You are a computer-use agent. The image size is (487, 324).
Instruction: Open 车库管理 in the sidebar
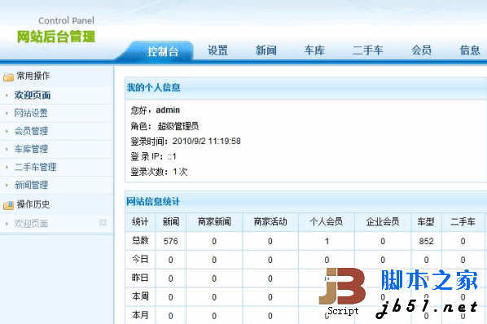coord(31,149)
